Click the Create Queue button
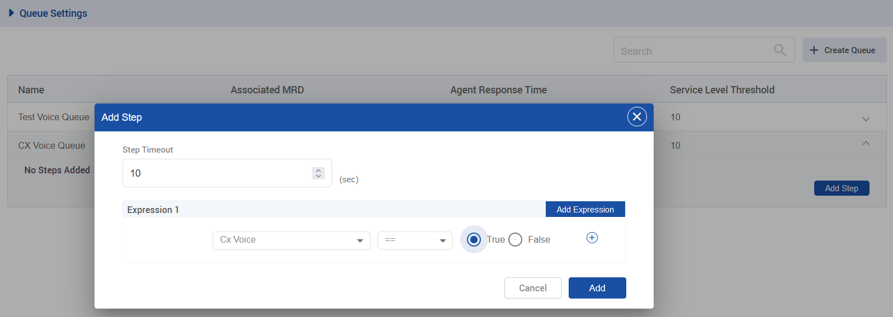 coord(844,50)
